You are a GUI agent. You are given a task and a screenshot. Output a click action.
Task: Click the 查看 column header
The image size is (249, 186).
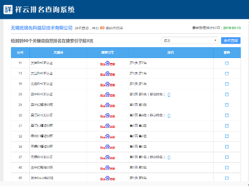coord(227,53)
